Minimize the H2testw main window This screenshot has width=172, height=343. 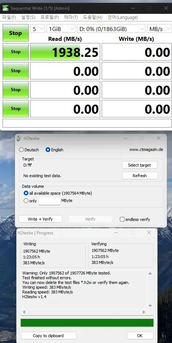pos(125,138)
